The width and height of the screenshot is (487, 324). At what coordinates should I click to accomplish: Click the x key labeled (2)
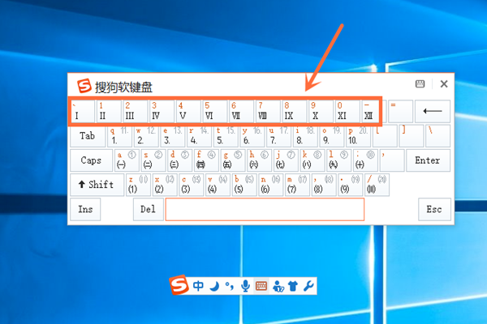click(165, 185)
